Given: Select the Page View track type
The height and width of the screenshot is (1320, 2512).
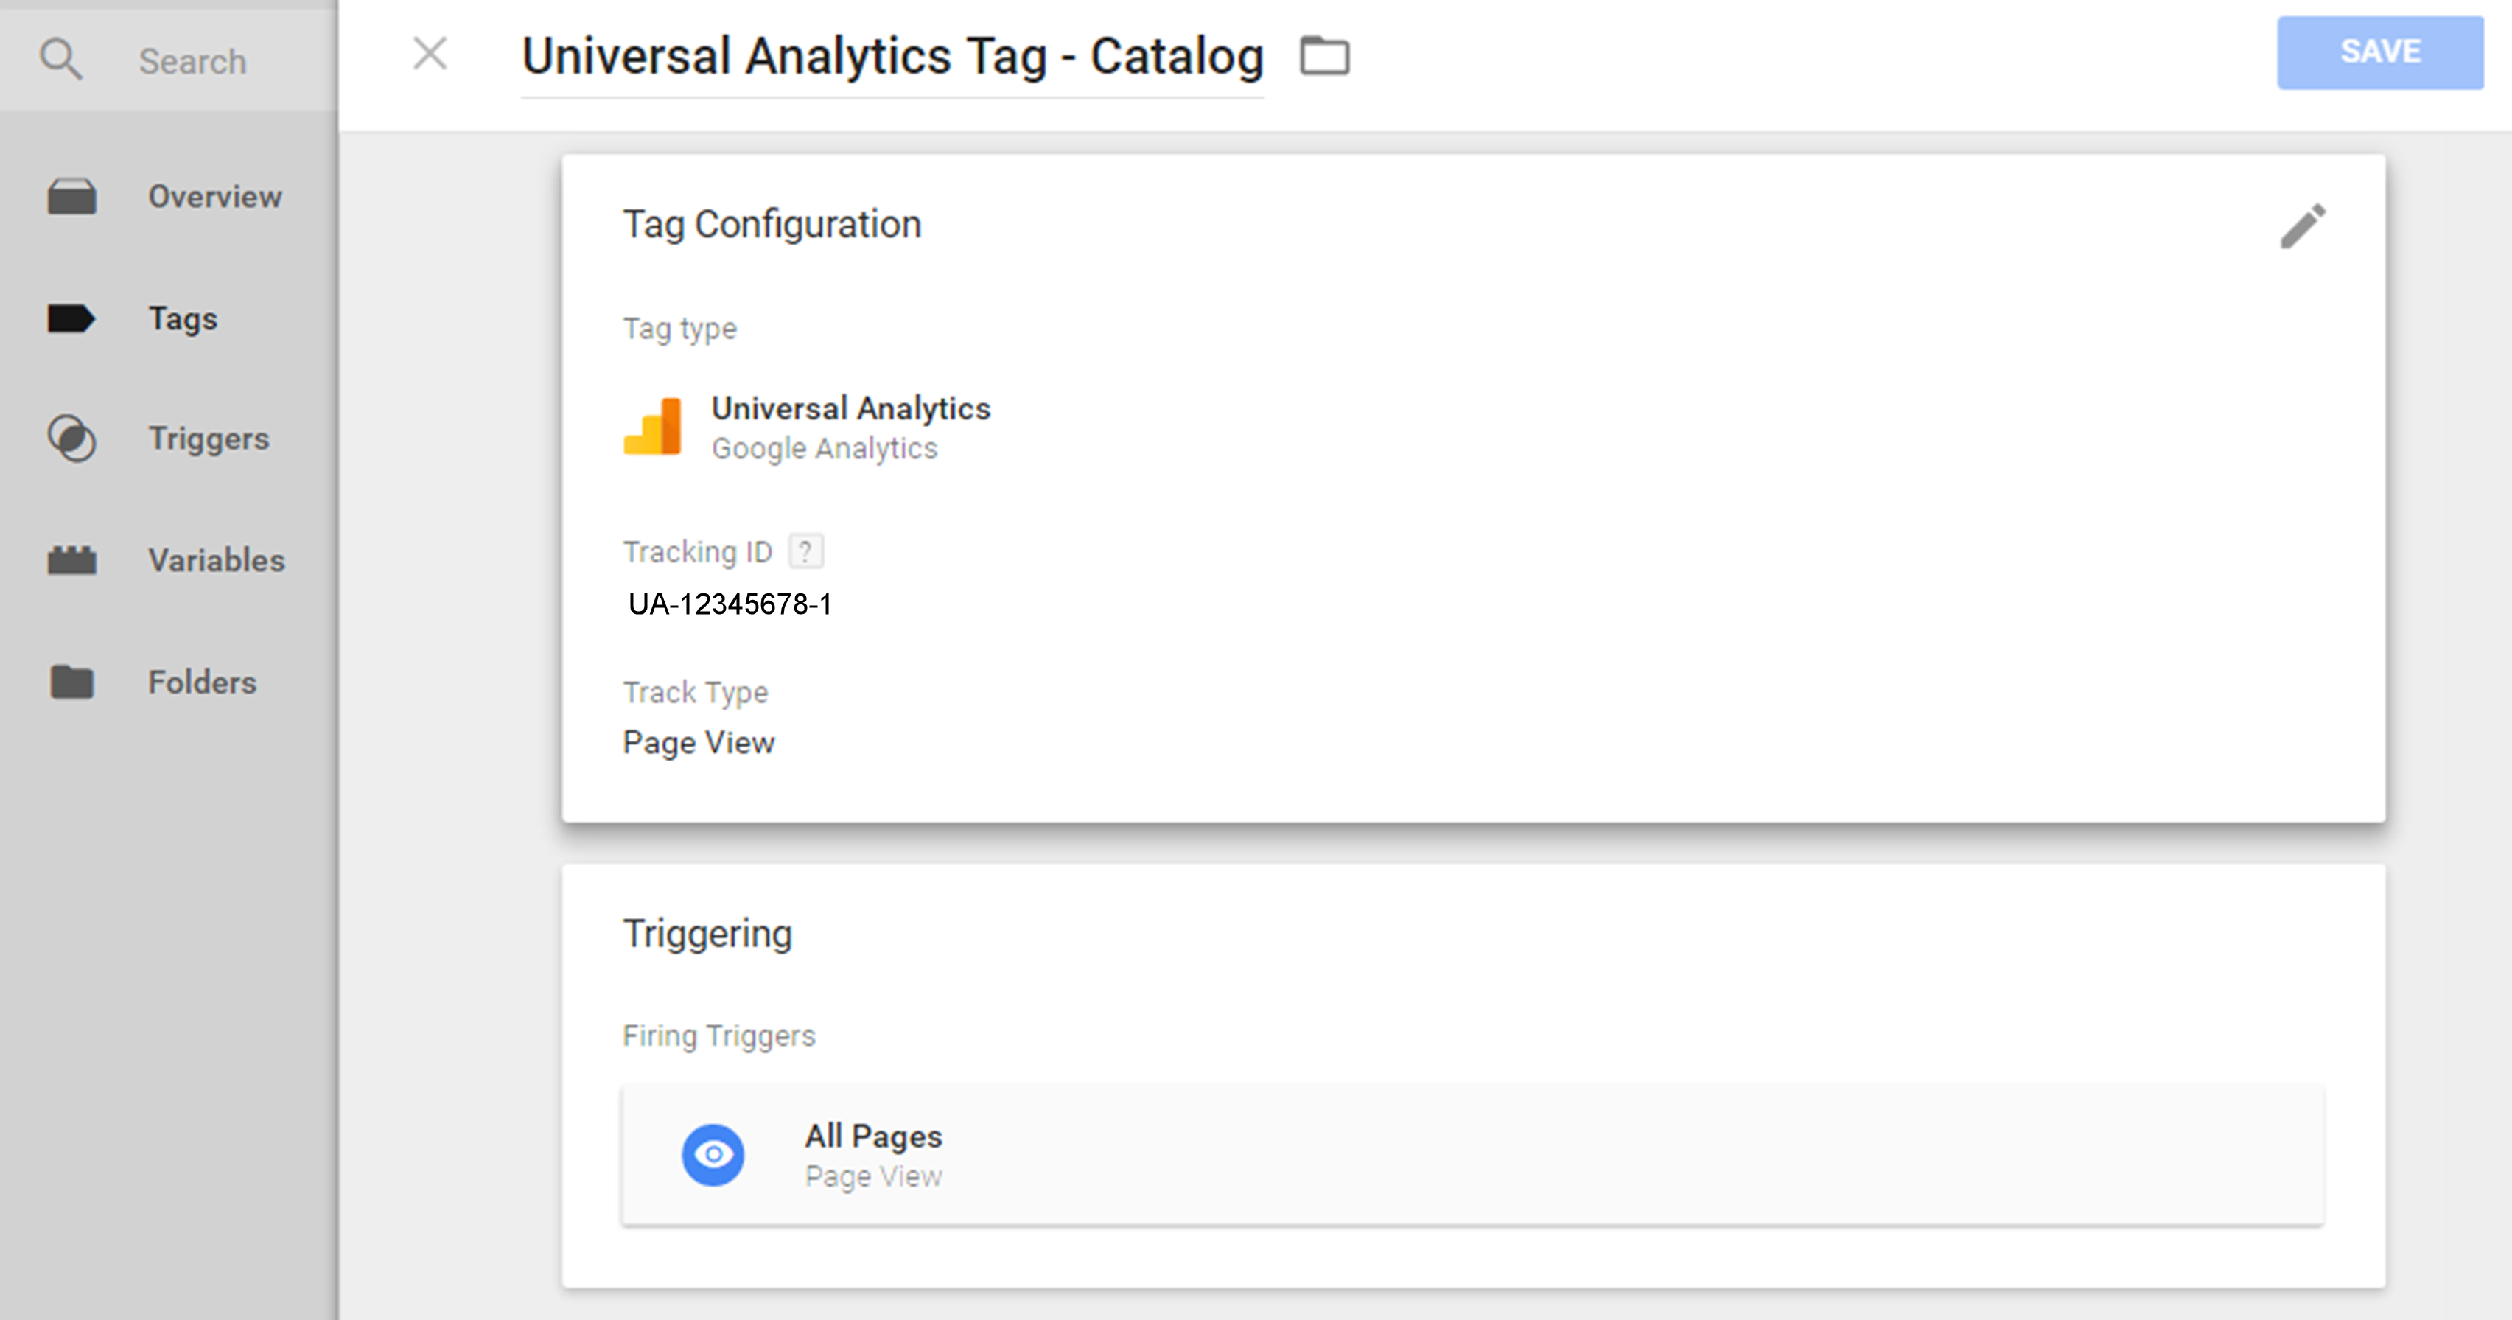Looking at the screenshot, I should click(x=699, y=741).
